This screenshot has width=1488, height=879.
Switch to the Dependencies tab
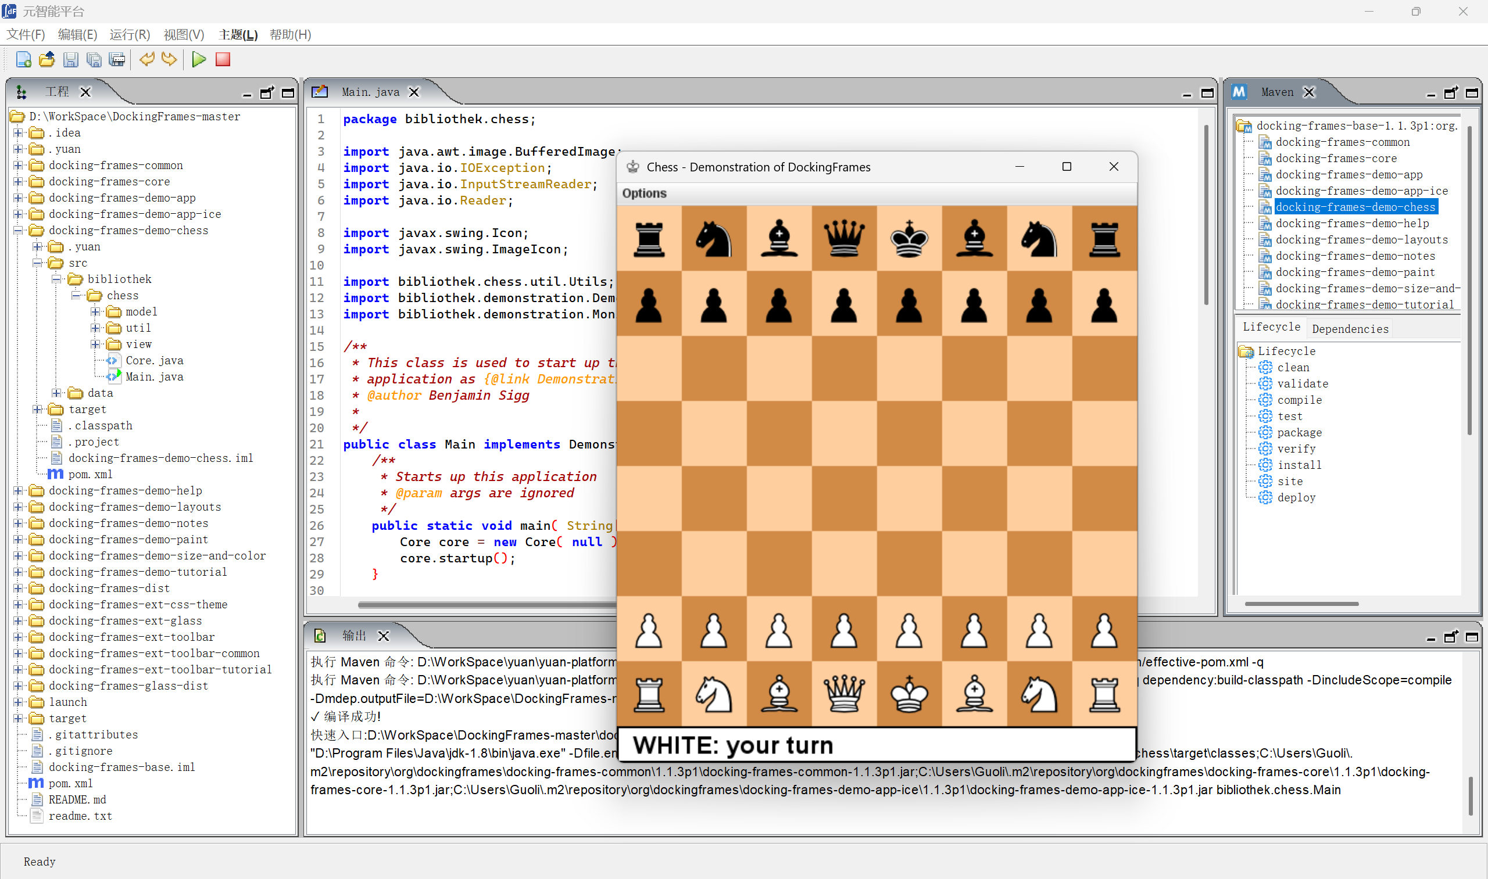pos(1350,329)
